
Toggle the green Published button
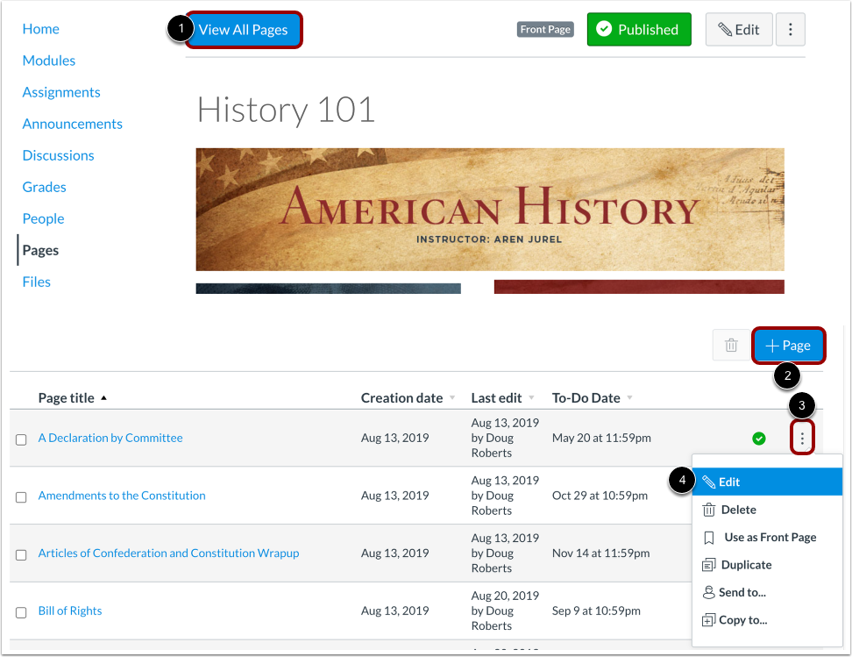(639, 29)
